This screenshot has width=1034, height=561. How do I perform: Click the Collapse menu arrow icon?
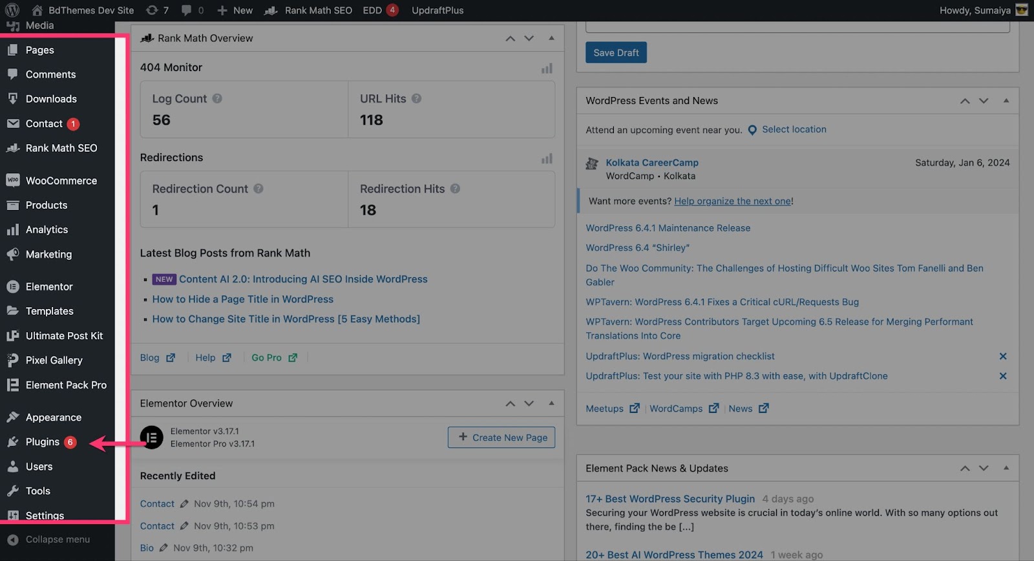(x=13, y=540)
